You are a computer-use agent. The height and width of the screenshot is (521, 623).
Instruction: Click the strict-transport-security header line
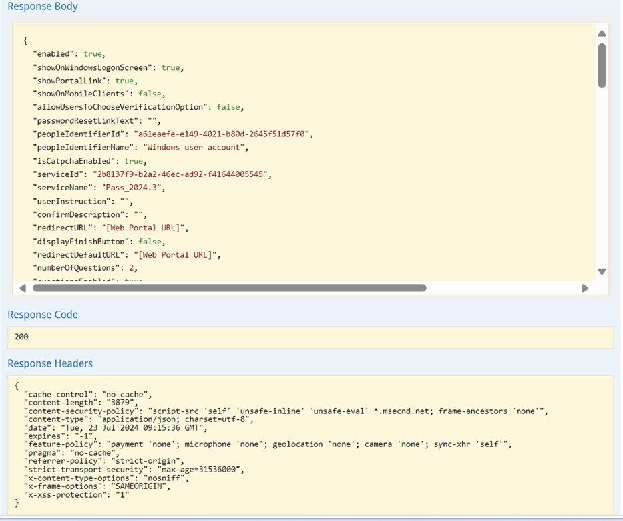coord(134,469)
